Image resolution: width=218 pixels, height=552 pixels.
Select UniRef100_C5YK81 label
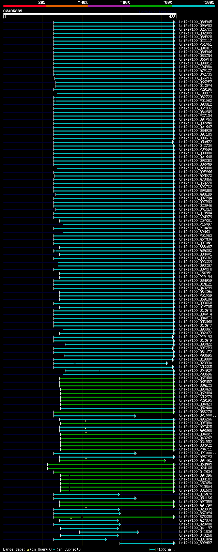click(x=196, y=221)
